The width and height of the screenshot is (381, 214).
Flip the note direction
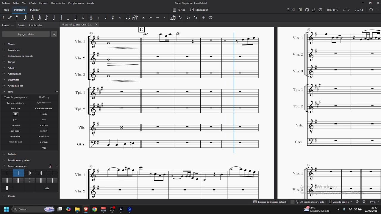point(180,18)
